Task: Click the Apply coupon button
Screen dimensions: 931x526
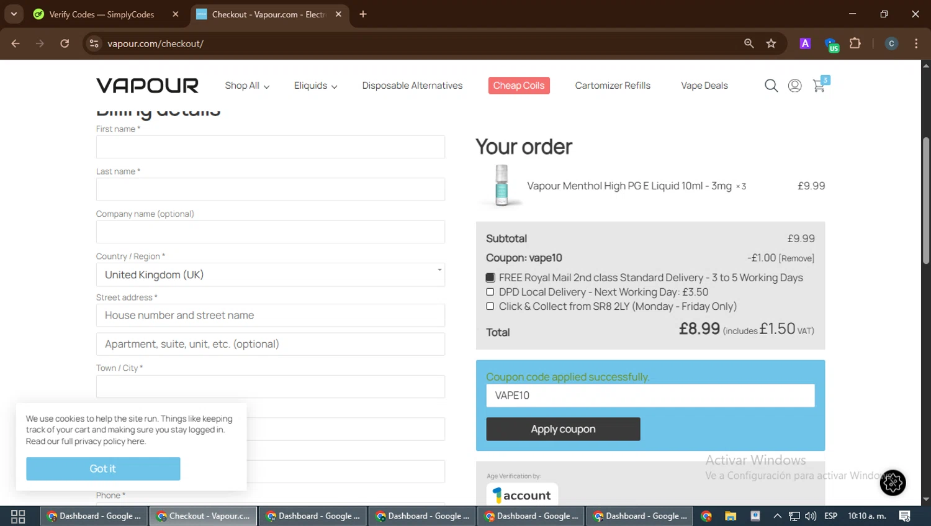Action: point(563,429)
